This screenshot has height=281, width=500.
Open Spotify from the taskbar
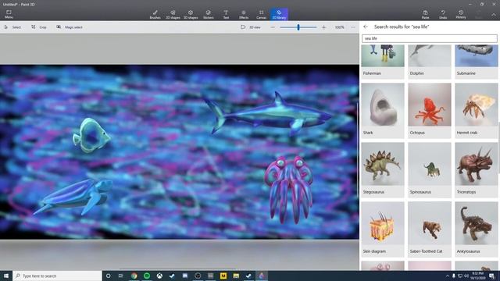click(147, 276)
